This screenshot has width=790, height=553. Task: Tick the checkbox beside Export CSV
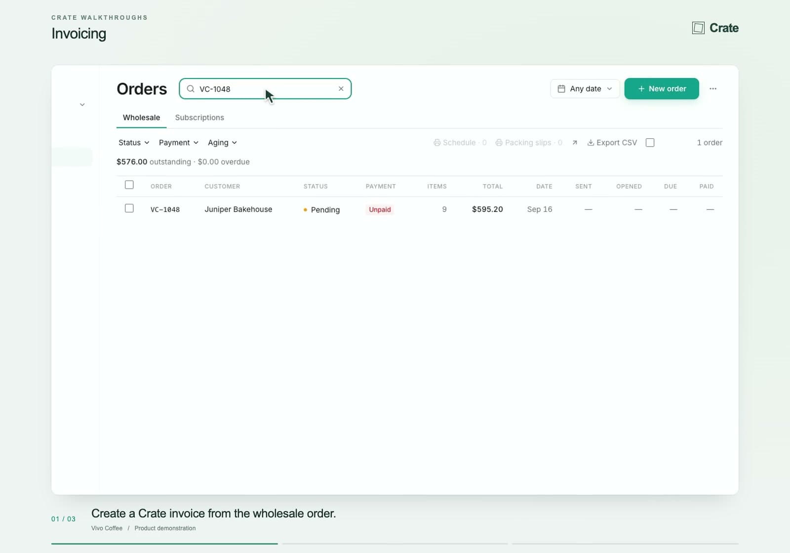click(650, 143)
